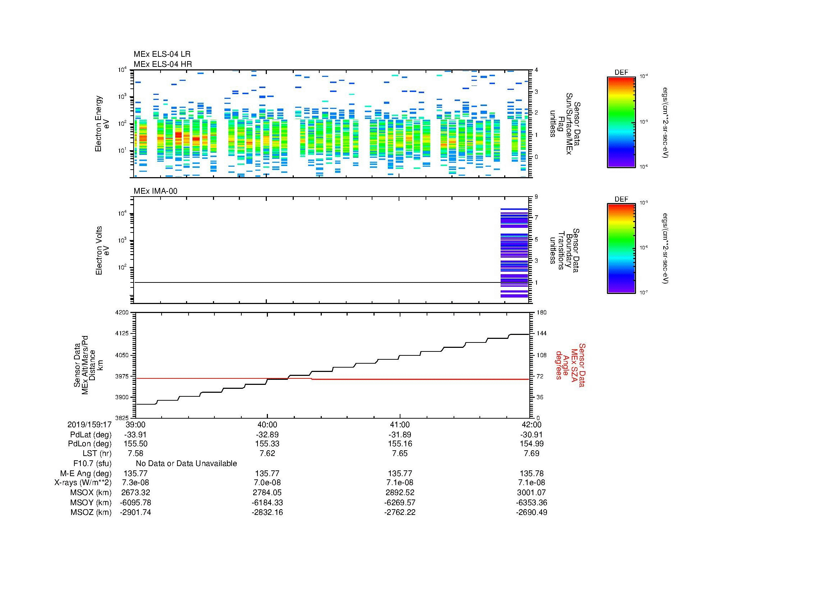Click the LST (hr) row label
This screenshot has width=840, height=594.
97,453
